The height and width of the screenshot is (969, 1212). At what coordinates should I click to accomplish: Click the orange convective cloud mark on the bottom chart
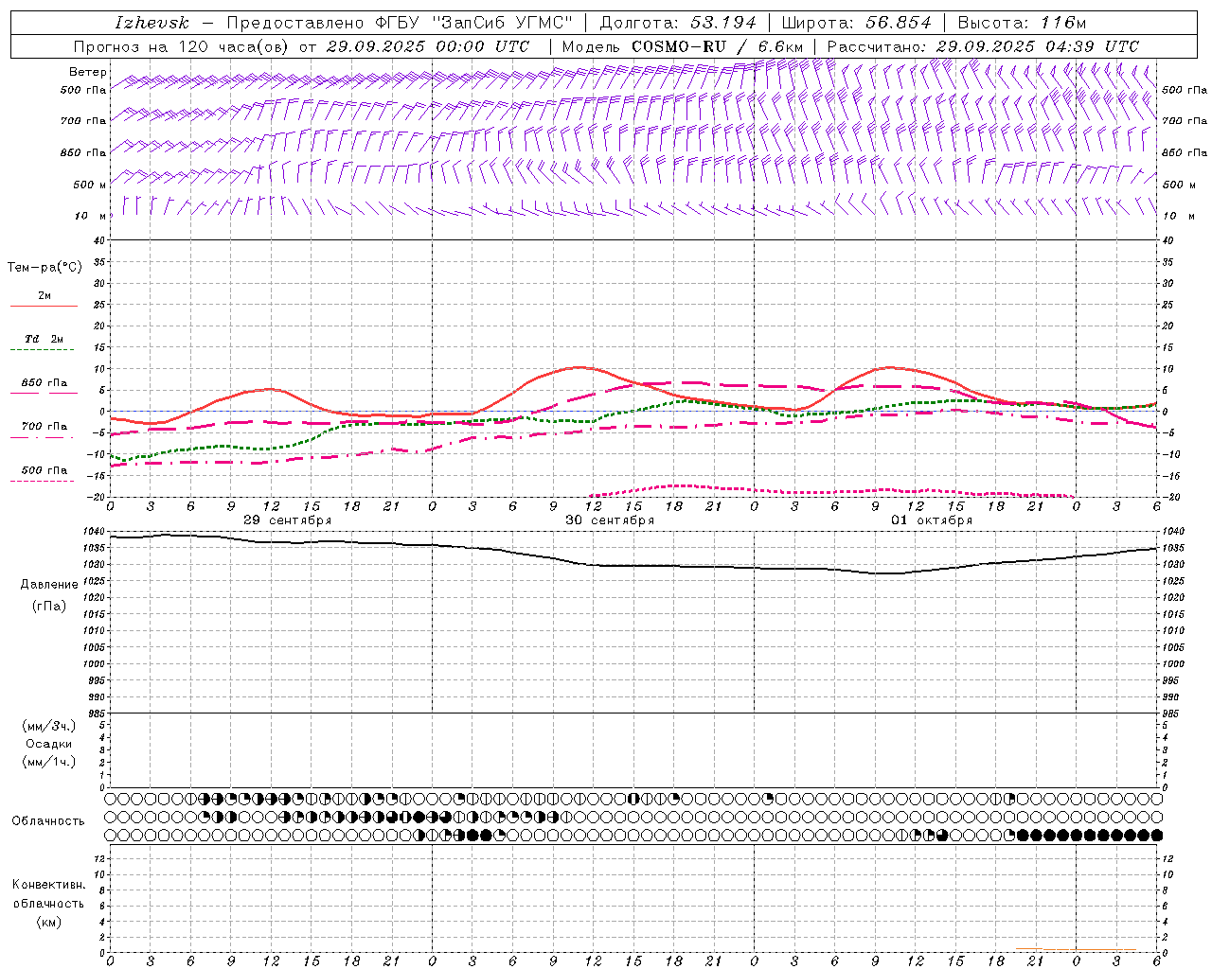[1029, 948]
